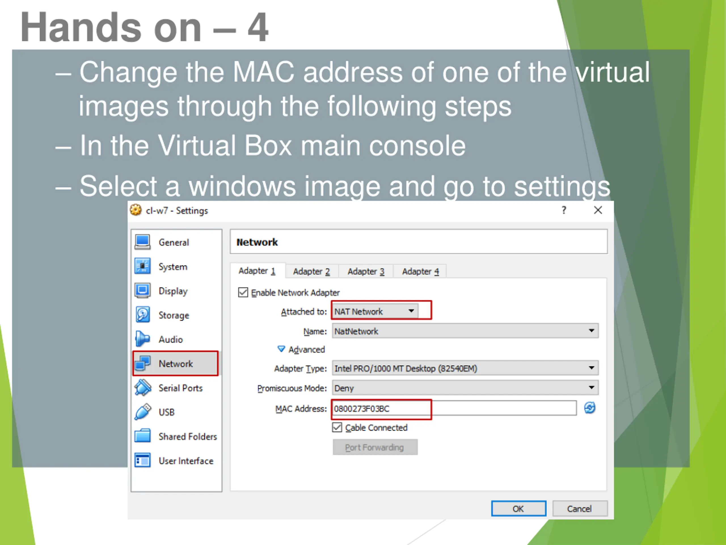Viewport: 726px width, 545px height.
Task: Select Shared Folders in the settings list
Action: tap(176, 436)
